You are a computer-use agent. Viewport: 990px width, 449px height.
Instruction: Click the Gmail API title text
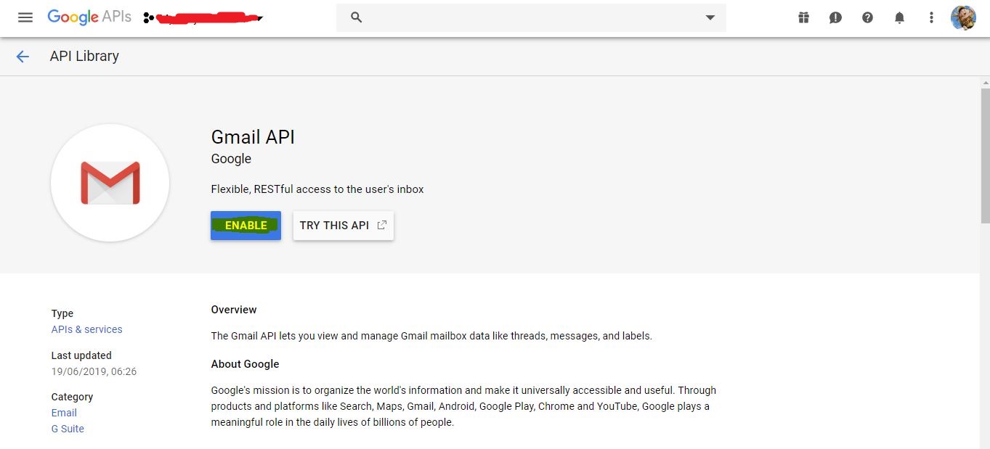coord(253,137)
